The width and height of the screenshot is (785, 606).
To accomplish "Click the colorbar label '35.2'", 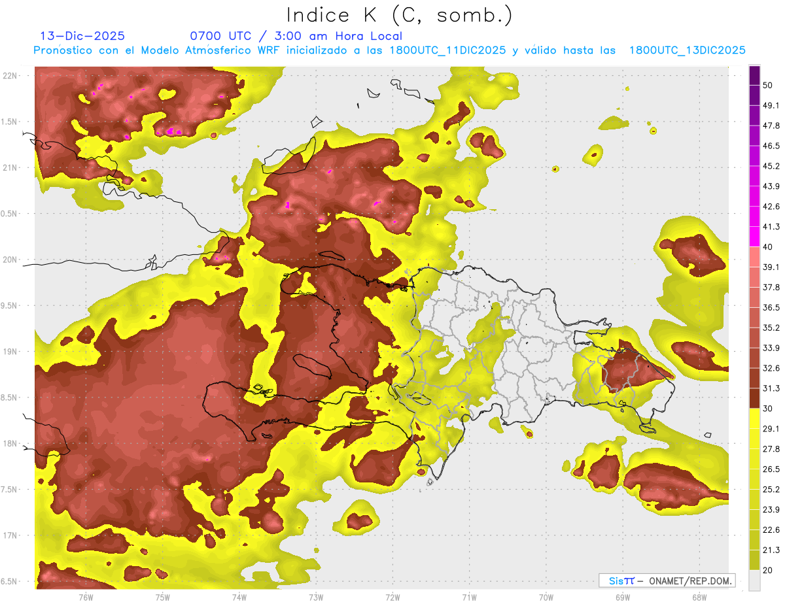I will (x=771, y=328).
